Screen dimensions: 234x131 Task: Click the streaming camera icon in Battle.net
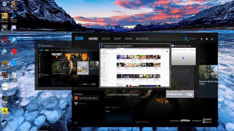pyautogui.click(x=207, y=39)
